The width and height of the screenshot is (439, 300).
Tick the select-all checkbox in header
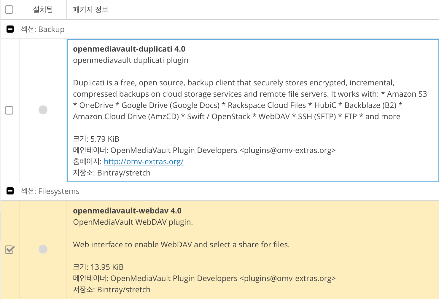[x=9, y=9]
